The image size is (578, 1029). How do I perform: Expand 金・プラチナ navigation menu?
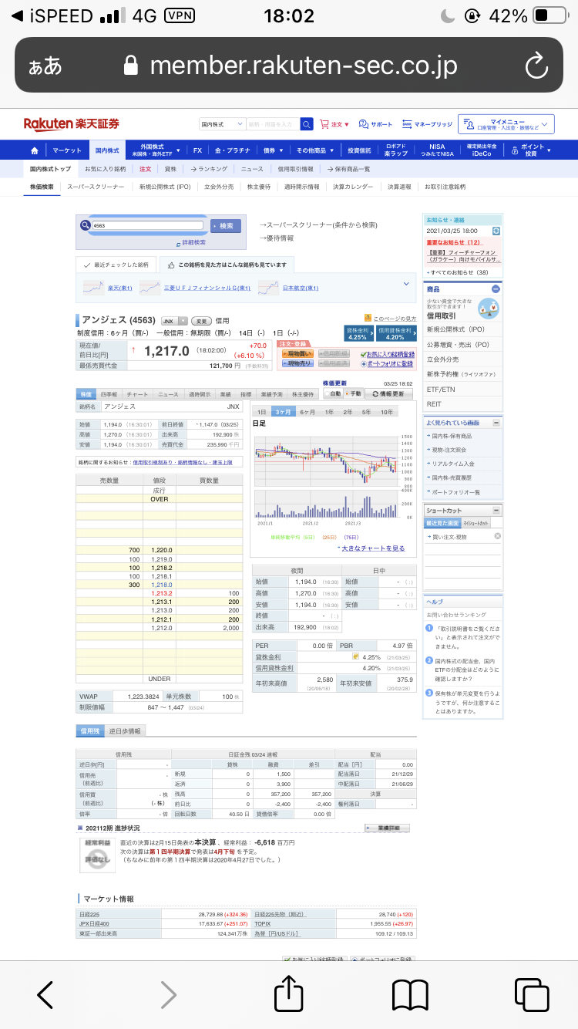(233, 150)
